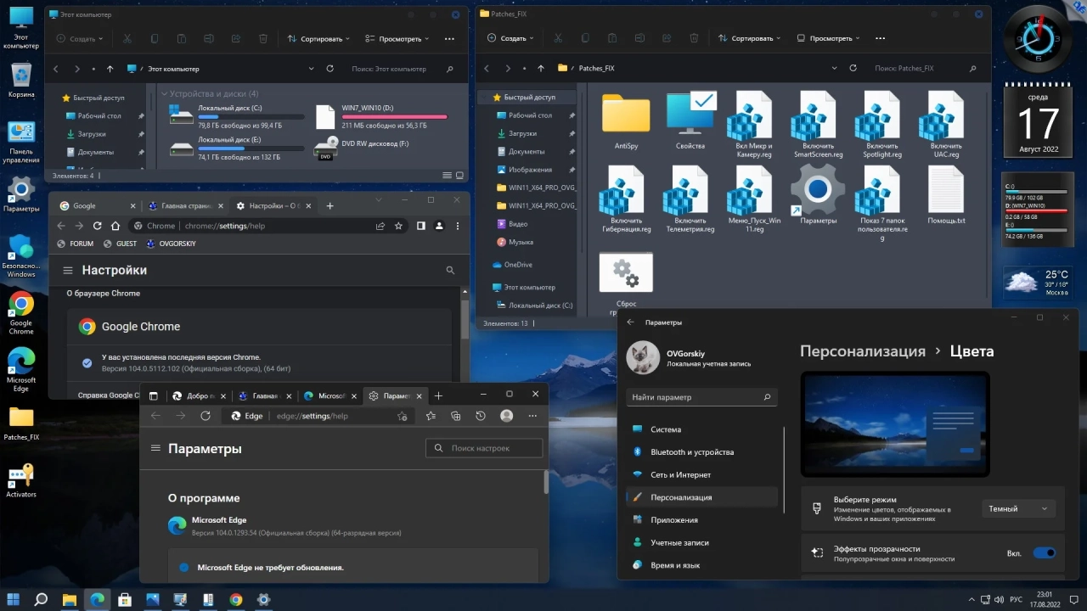Switch to the Главная страница tab in Chrome
This screenshot has height=611, width=1087.
[x=185, y=205]
